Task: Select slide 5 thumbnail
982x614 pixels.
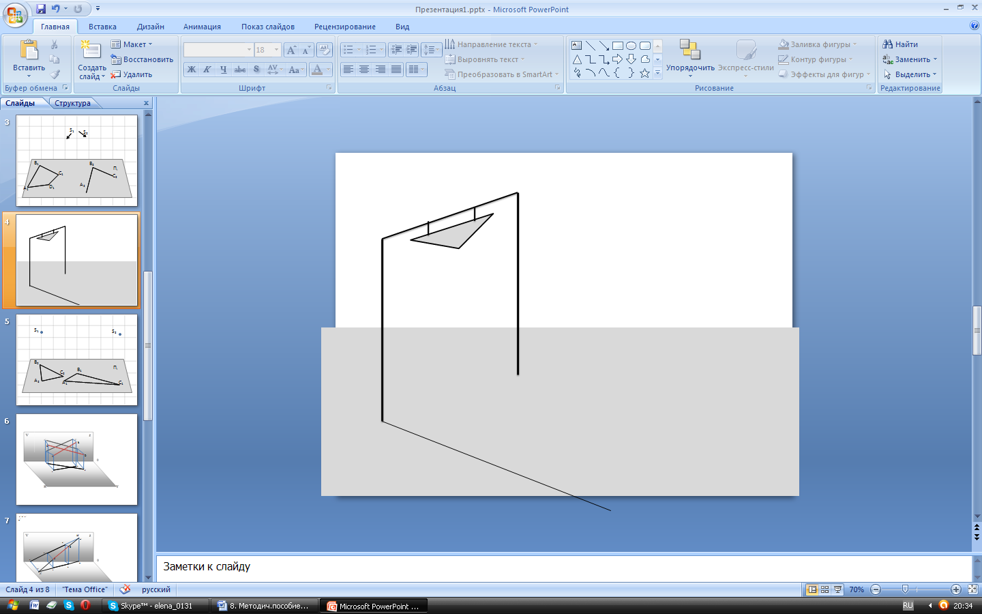Action: [76, 360]
